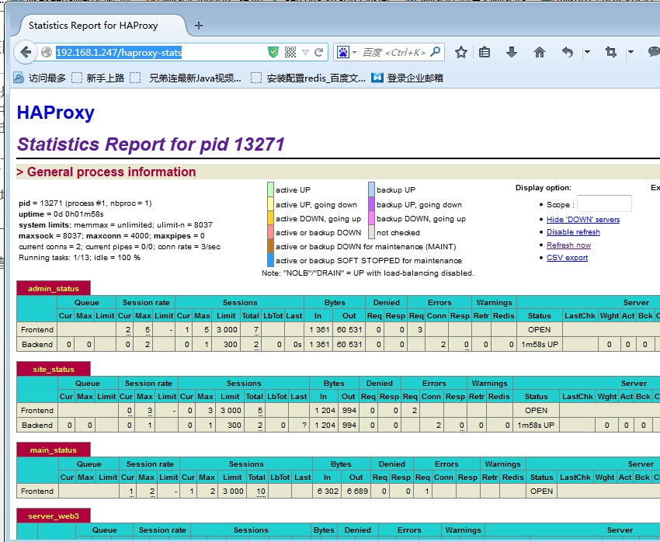The width and height of the screenshot is (660, 542).
Task: Open the dropdown next to the crop icon
Action: click(x=631, y=52)
